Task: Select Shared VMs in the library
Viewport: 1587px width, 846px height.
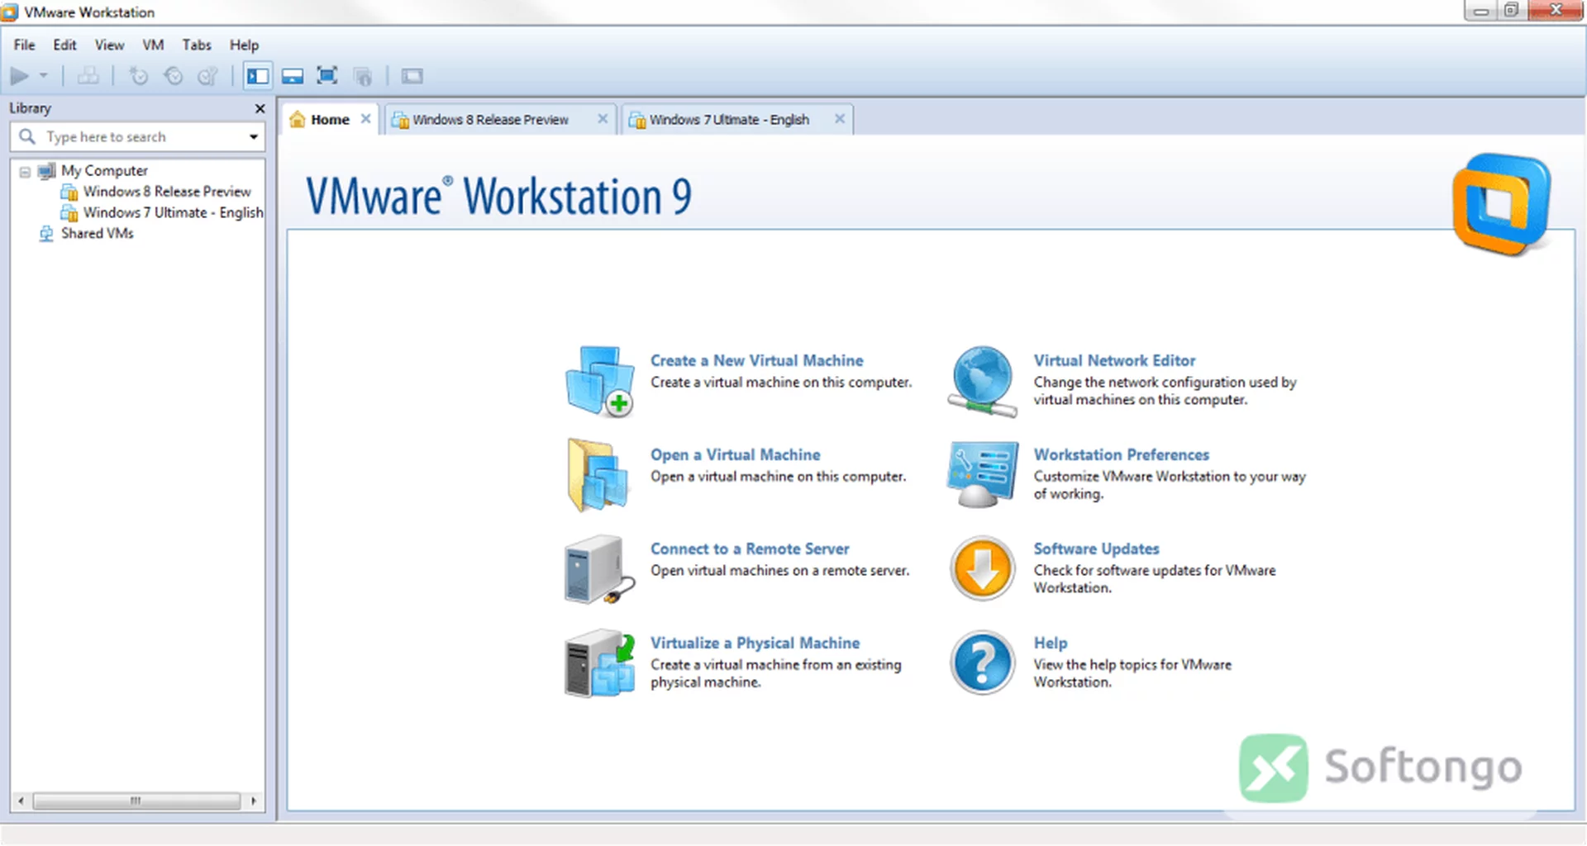Action: (x=97, y=233)
